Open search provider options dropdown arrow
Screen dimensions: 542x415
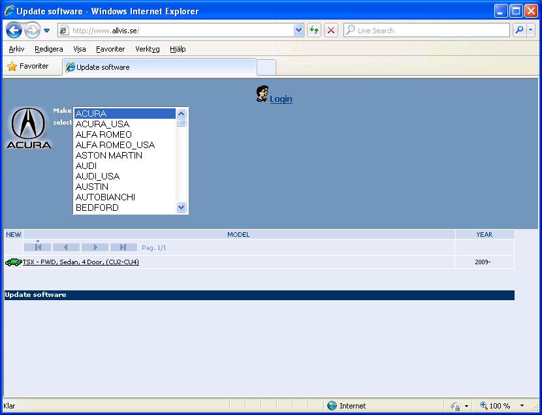(x=531, y=31)
